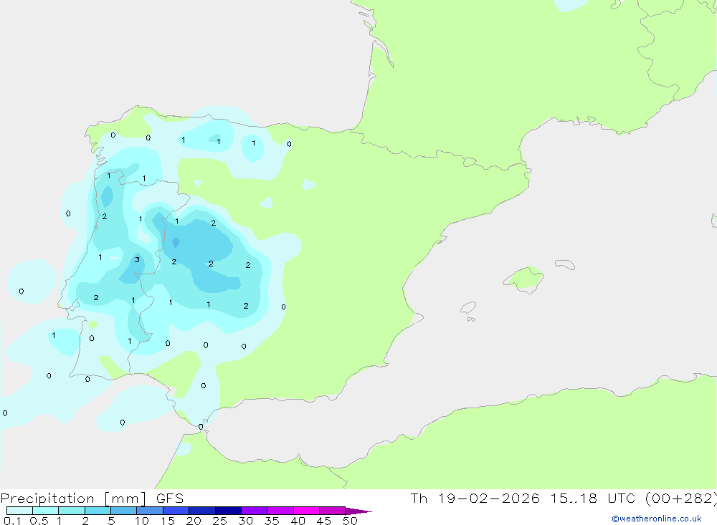
Task: Click the "25" legend scale label
Action: tap(220, 521)
